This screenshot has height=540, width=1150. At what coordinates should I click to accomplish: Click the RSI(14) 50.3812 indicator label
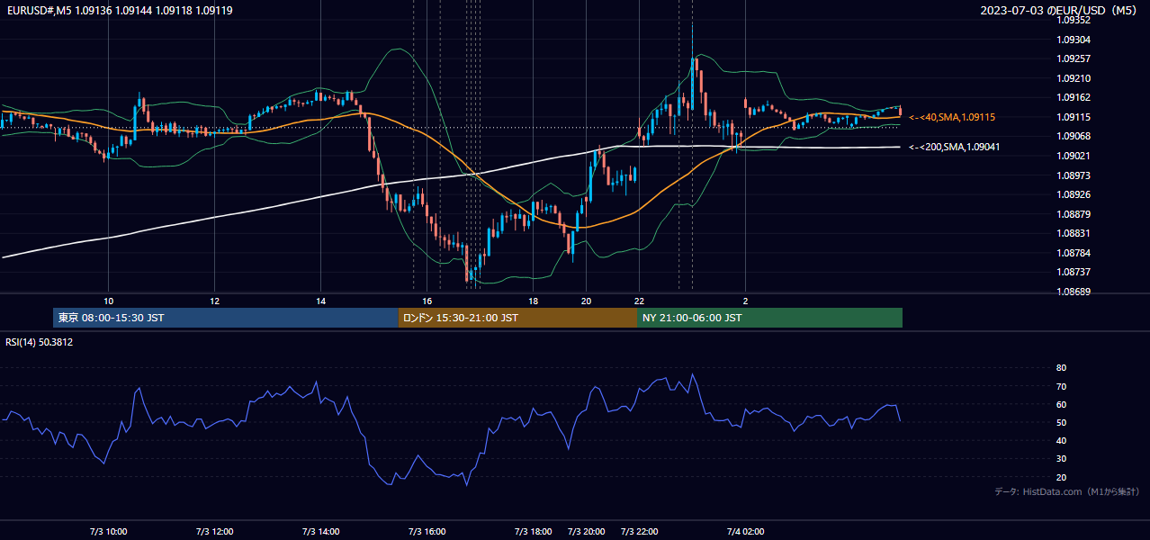[40, 342]
